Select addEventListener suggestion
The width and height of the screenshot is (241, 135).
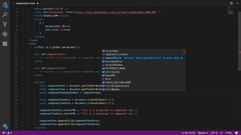[x=143, y=54]
